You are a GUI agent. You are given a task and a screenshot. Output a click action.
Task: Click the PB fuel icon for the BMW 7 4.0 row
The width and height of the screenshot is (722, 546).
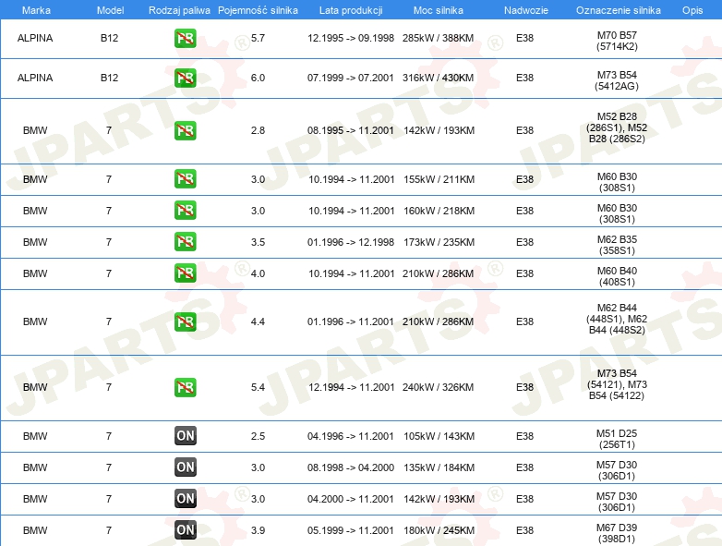(185, 273)
